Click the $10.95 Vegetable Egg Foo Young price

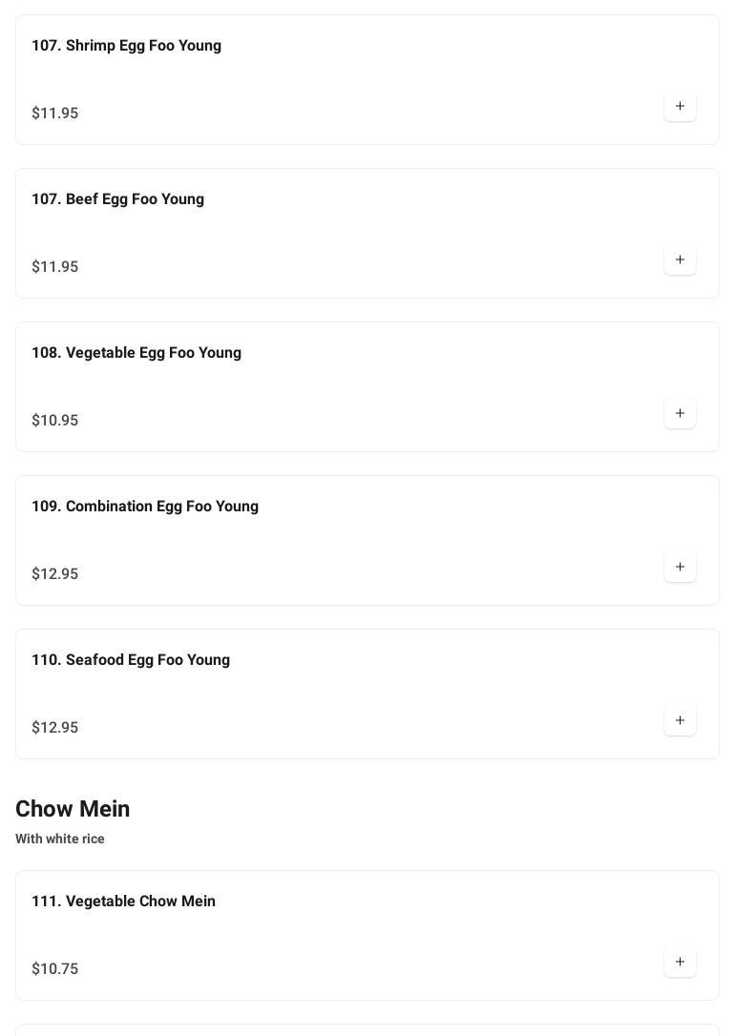point(55,421)
